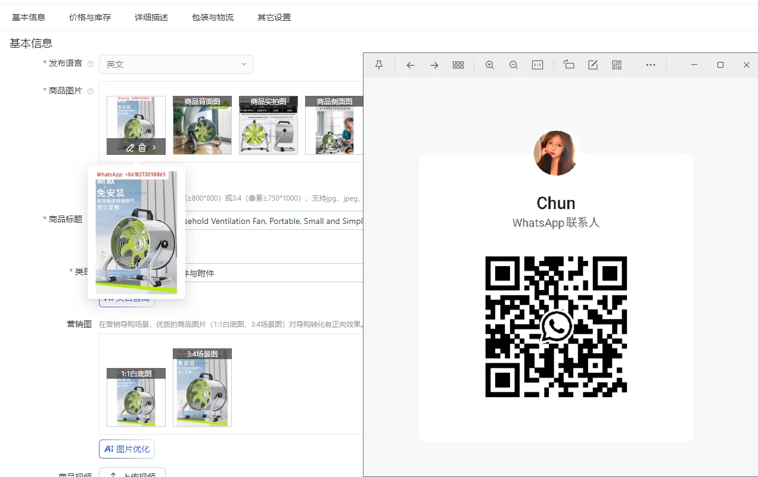The height and width of the screenshot is (477, 758).
Task: Go to next image in viewer
Action: (x=434, y=65)
